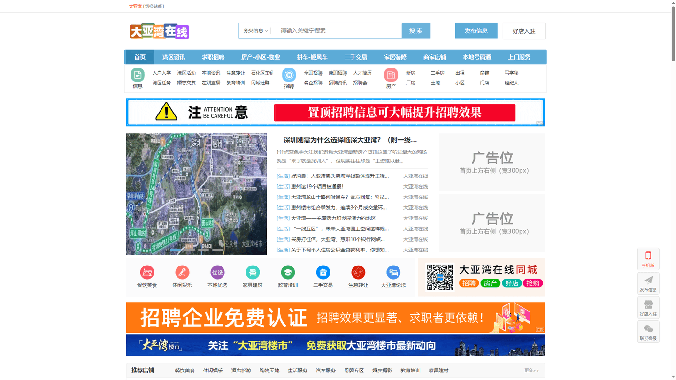This screenshot has height=380, width=676.
Task: Open the Shenzhen map news thumbnail
Action: [x=196, y=194]
